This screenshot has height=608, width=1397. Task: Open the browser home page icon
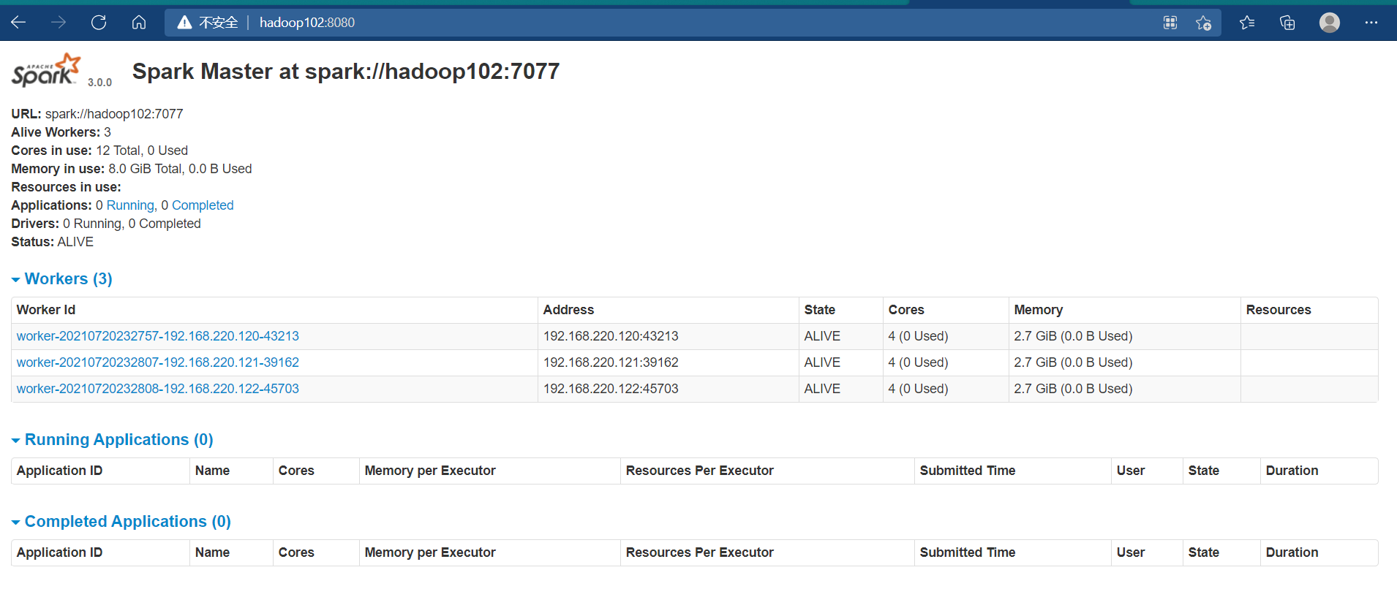tap(139, 23)
